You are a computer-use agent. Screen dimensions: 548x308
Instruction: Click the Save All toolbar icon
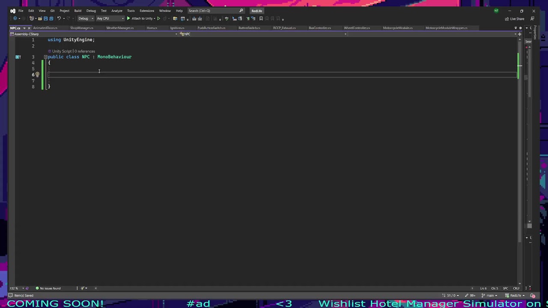pyautogui.click(x=51, y=18)
